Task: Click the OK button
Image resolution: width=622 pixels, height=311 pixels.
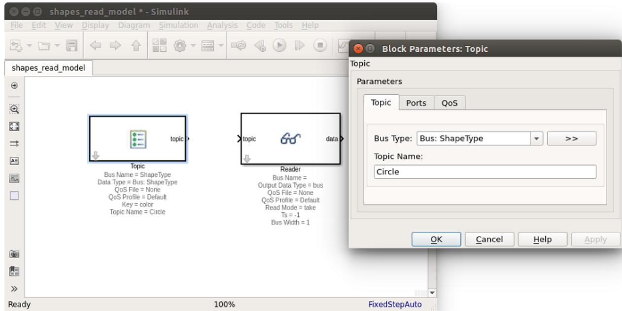Action: point(436,240)
